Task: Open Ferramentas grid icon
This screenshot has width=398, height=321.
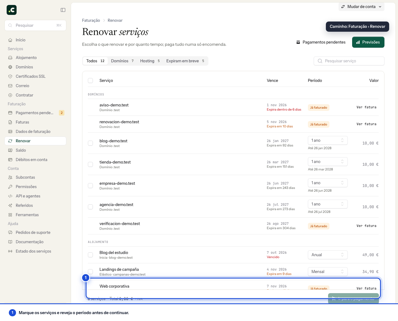Action: (10, 215)
